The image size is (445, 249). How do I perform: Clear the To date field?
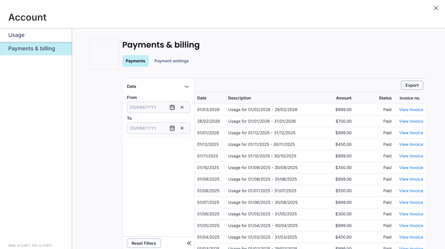click(x=182, y=128)
